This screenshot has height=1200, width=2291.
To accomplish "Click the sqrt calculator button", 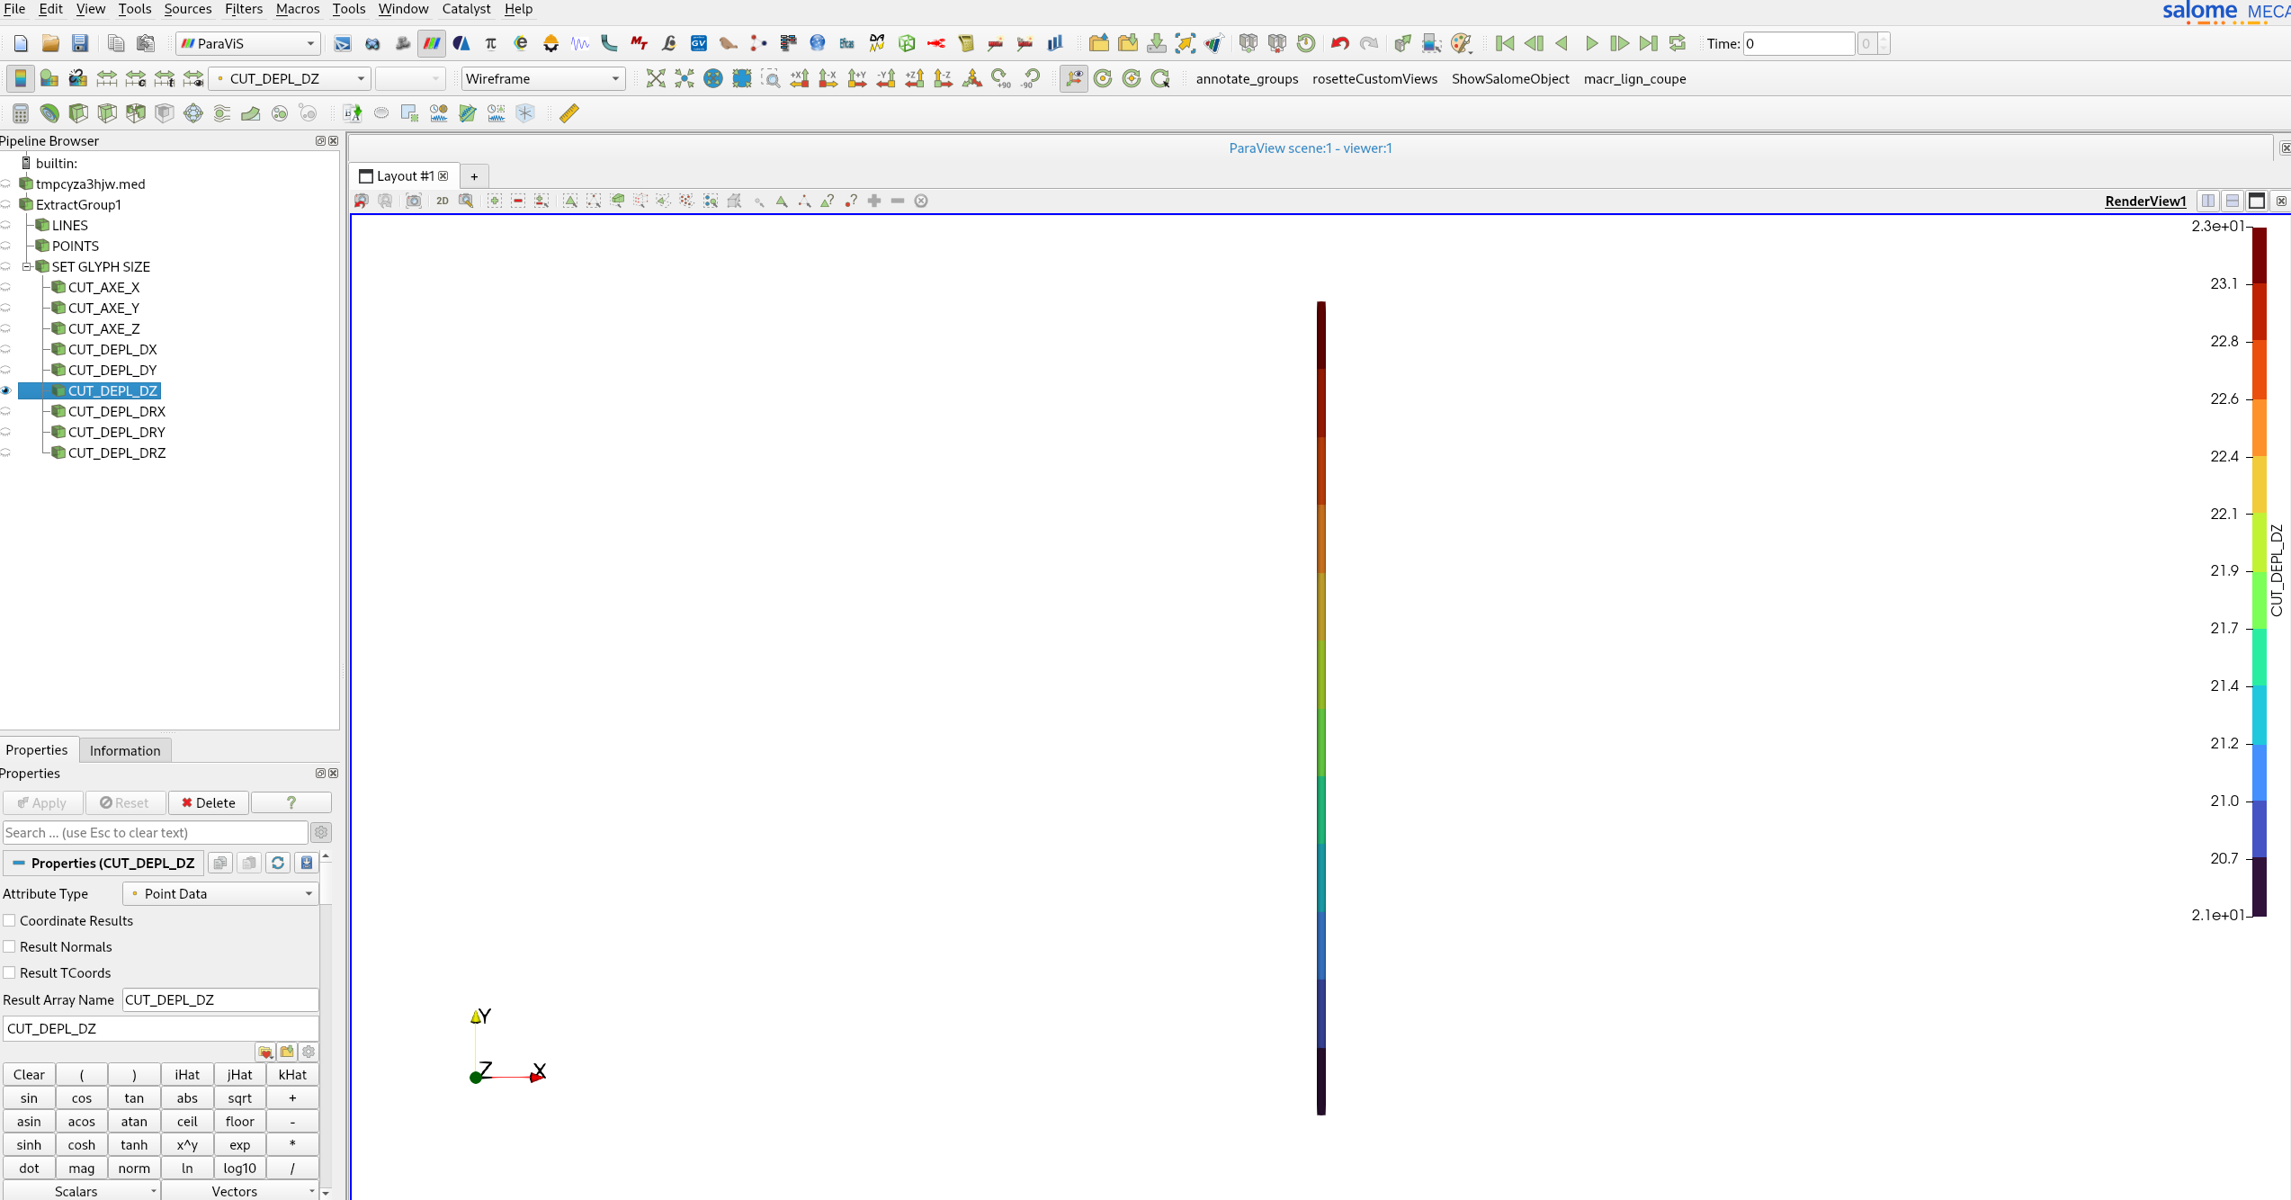I will click(240, 1097).
